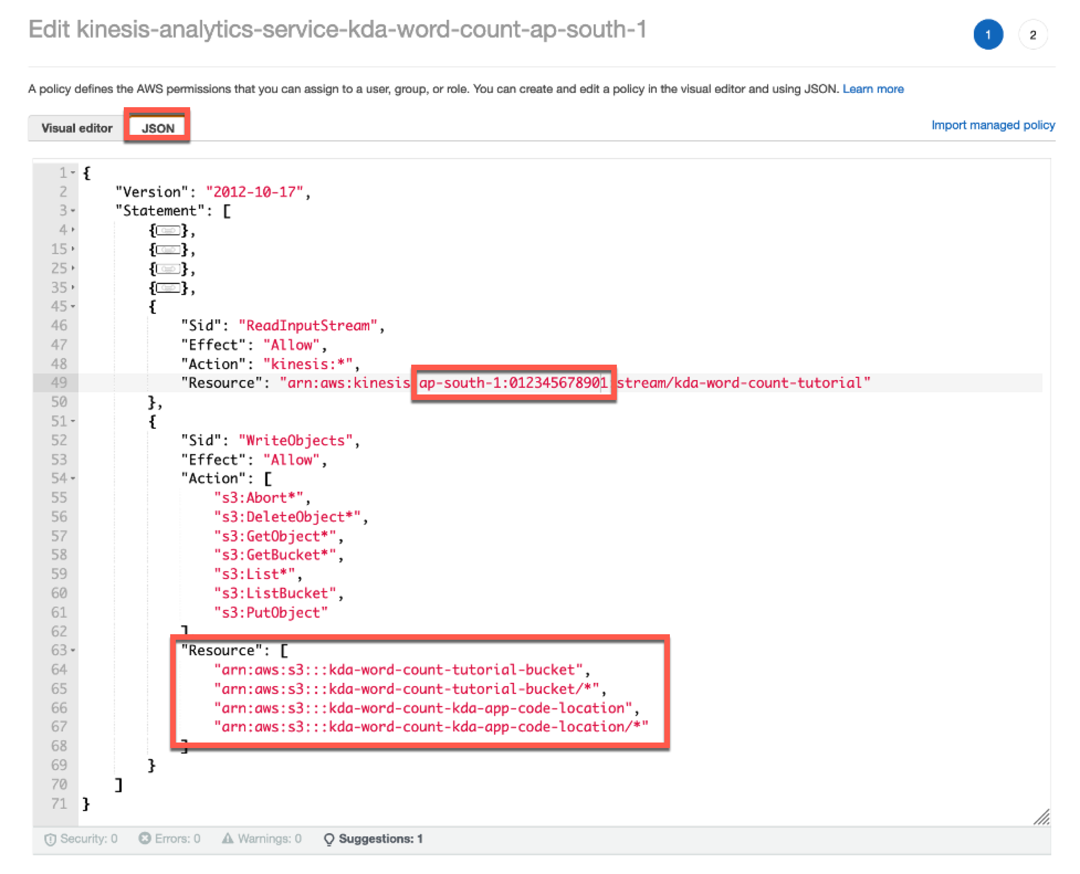Screen dimensions: 1080x874
Task: Click the Suggestions lightbulb icon
Action: (x=329, y=839)
